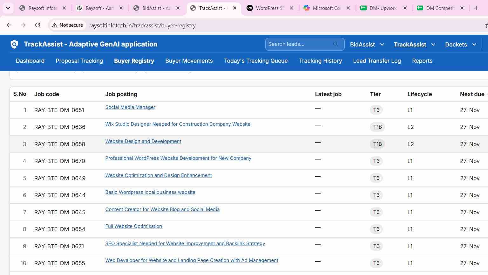The width and height of the screenshot is (488, 275).
Task: Open the Social Media Manager job posting
Action: [130, 107]
